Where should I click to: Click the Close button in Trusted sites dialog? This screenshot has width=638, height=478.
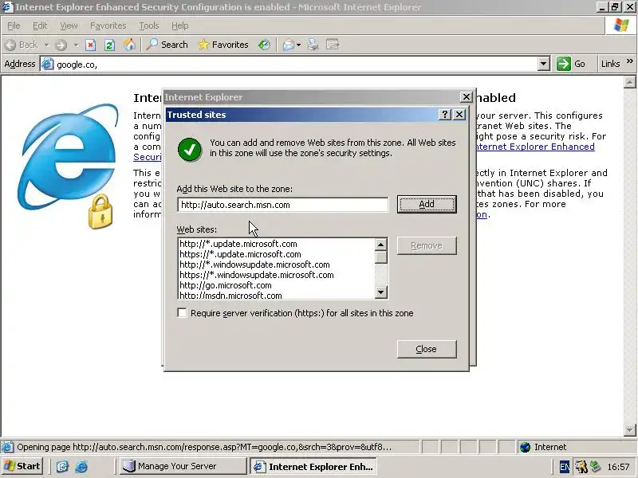[427, 349]
